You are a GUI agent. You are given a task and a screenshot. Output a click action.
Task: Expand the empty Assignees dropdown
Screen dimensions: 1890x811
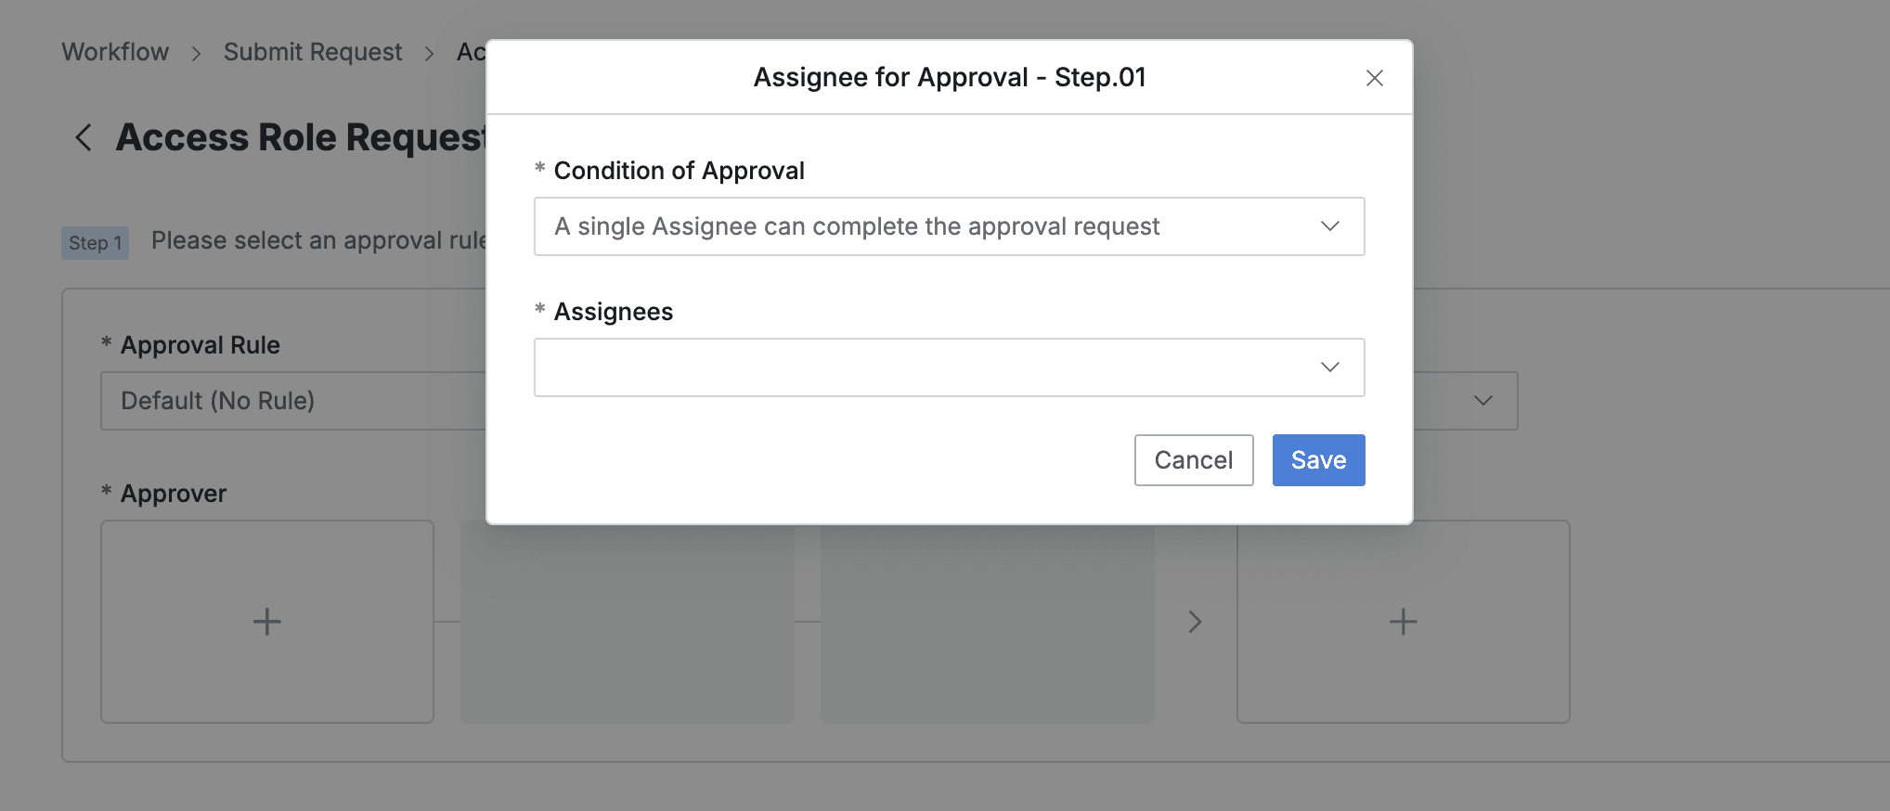[x=928, y=367]
